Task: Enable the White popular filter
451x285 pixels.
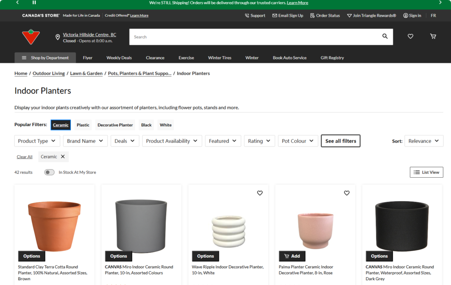Action: tap(166, 125)
